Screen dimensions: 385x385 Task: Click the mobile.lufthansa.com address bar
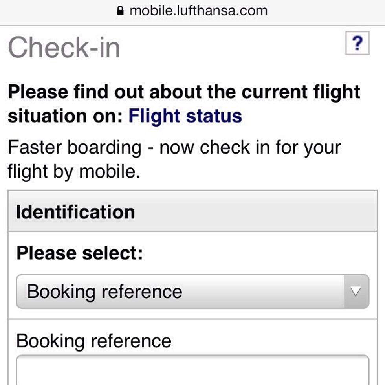coord(198,10)
